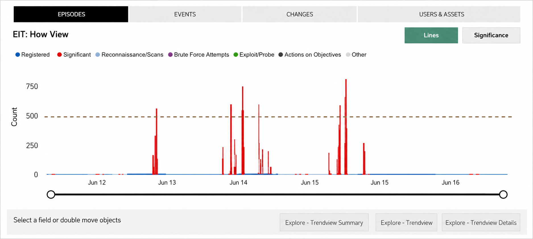Click the time range slider track

coord(277,195)
